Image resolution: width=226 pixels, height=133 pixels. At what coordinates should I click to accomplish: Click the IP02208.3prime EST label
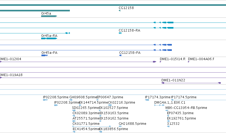click(x=67, y=103)
